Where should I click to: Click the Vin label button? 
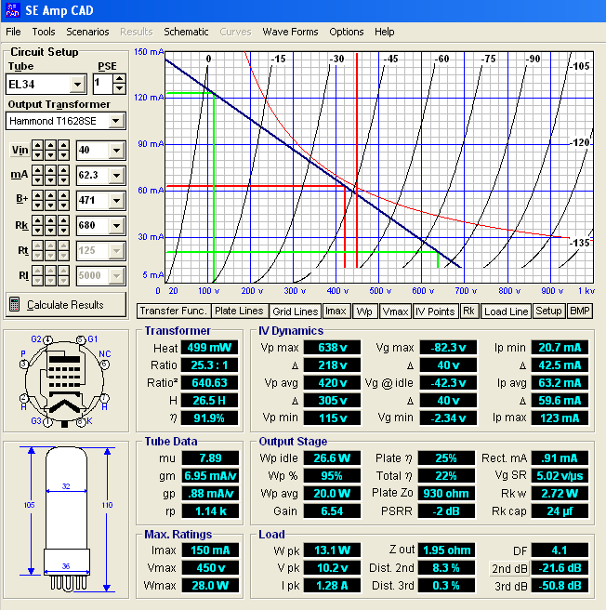click(x=20, y=150)
